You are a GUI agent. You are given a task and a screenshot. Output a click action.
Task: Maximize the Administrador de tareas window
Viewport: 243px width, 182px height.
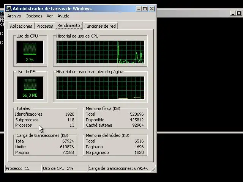point(145,9)
